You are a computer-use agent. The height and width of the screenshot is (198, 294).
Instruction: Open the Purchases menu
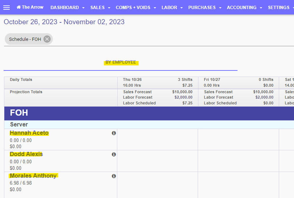pos(205,8)
